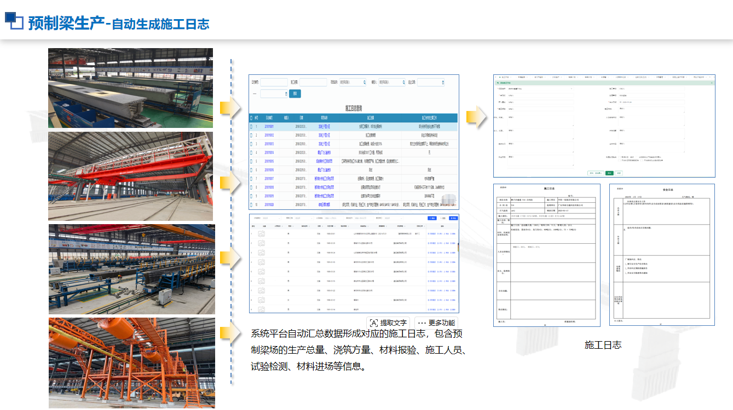
Task: Select the third tab in the log form tab bar
Action: tap(539, 77)
